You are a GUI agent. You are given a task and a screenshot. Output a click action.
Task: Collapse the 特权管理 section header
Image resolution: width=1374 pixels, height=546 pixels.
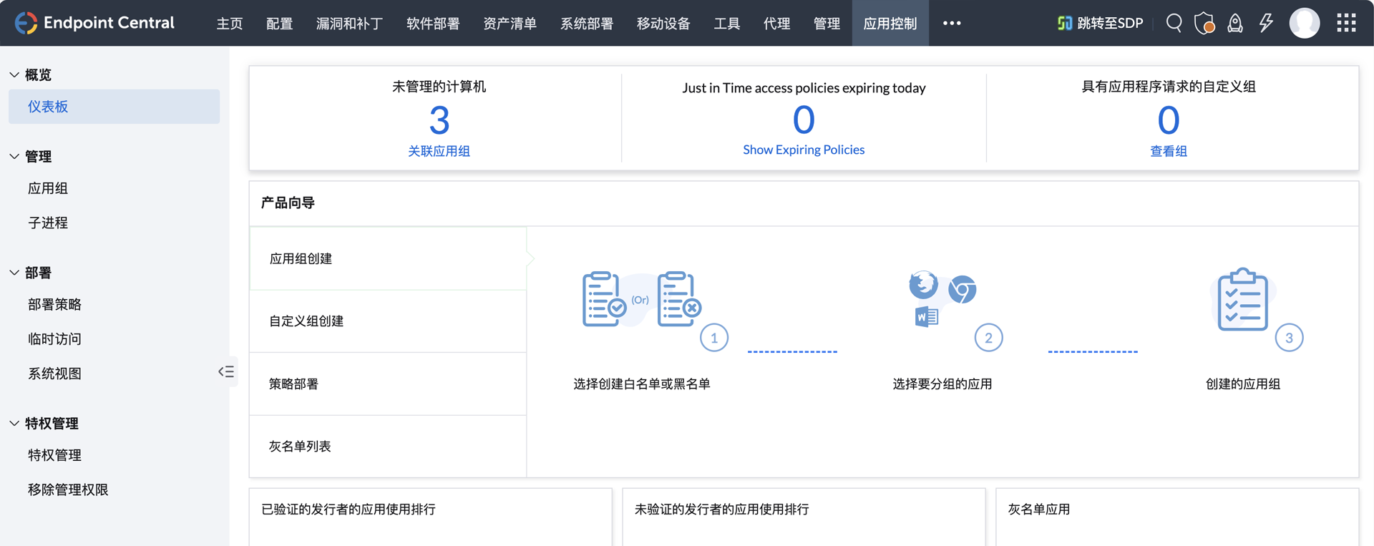[x=14, y=424]
